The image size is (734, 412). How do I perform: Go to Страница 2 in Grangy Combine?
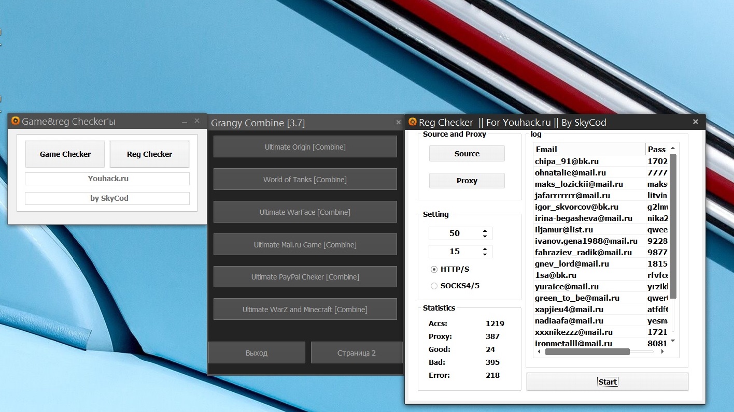(357, 353)
